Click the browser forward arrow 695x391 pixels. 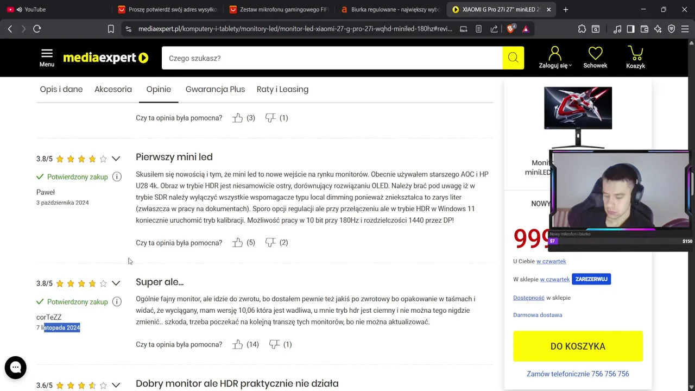(x=23, y=29)
